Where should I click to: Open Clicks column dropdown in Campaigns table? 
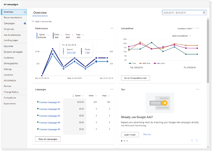point(96,96)
